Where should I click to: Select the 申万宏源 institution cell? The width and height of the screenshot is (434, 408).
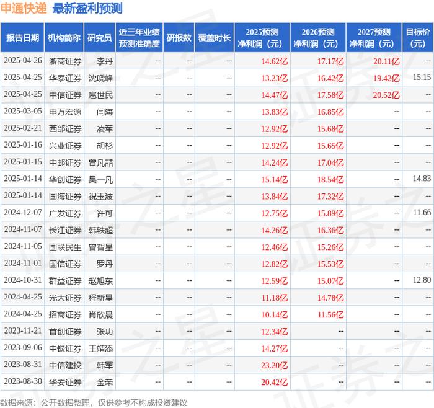point(65,112)
